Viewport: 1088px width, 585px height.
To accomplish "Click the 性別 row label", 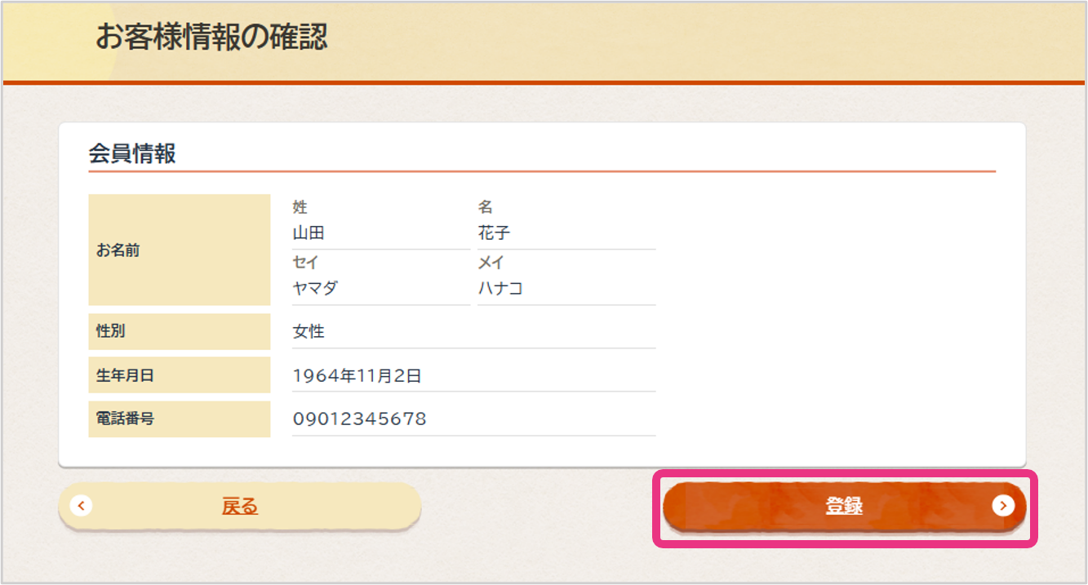I will pyautogui.click(x=111, y=331).
